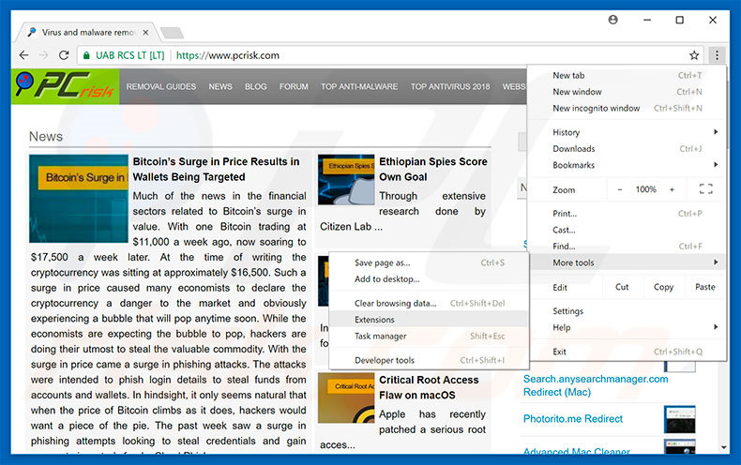Open the Chrome user profile icon
This screenshot has height=465, width=741.
coord(612,20)
